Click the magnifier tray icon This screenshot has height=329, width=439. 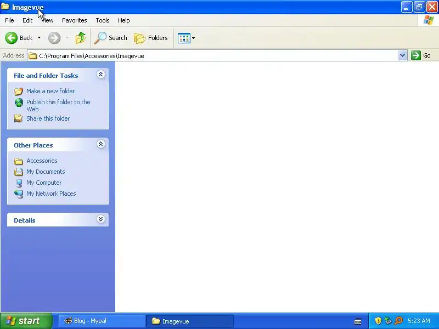(x=398, y=321)
